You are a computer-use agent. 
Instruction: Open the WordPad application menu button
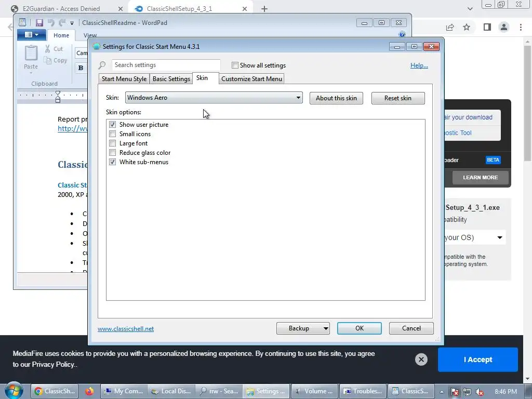32,35
